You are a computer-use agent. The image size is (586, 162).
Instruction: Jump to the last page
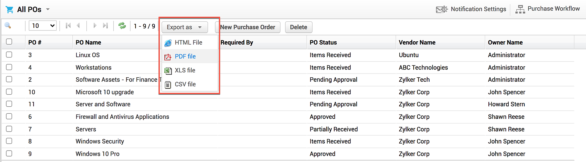105,26
